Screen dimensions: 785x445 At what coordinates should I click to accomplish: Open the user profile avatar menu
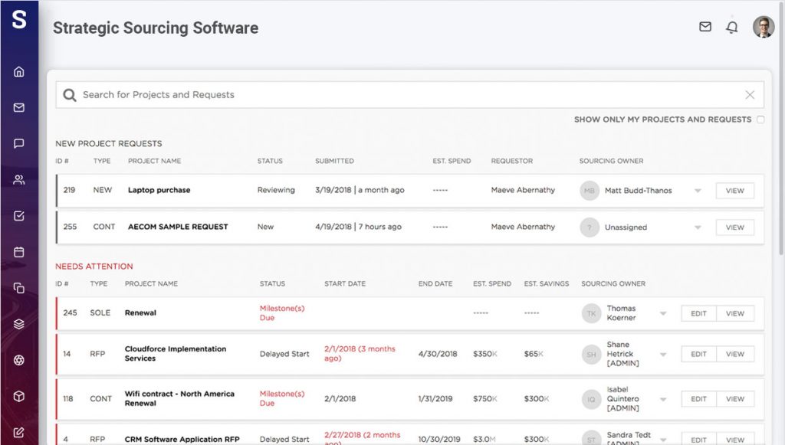764,27
